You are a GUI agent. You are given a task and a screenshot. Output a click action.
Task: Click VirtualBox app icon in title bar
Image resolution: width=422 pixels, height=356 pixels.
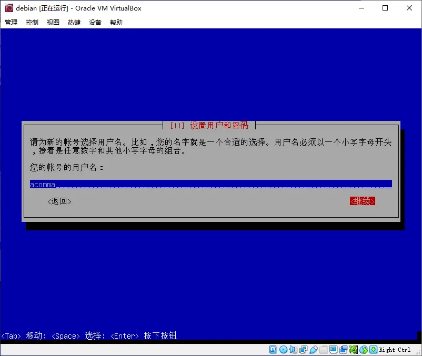9,8
